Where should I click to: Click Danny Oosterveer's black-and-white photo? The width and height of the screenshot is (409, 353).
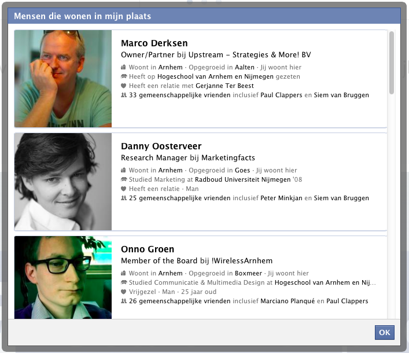point(63,182)
